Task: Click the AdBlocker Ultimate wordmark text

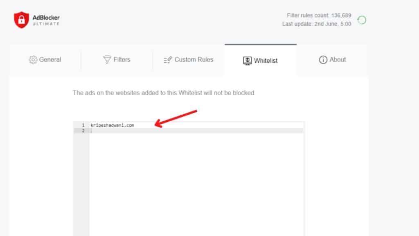Action: tap(45, 19)
